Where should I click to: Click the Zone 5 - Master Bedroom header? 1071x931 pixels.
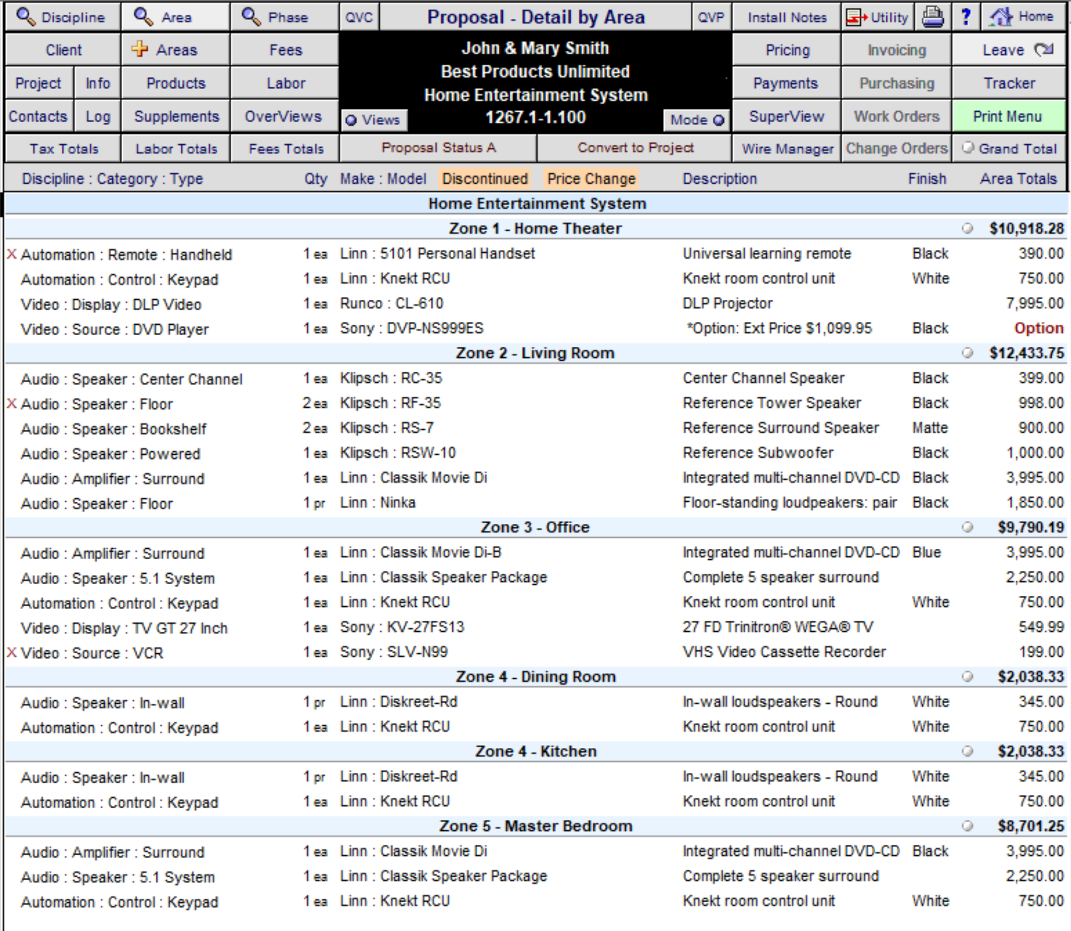[x=535, y=825]
